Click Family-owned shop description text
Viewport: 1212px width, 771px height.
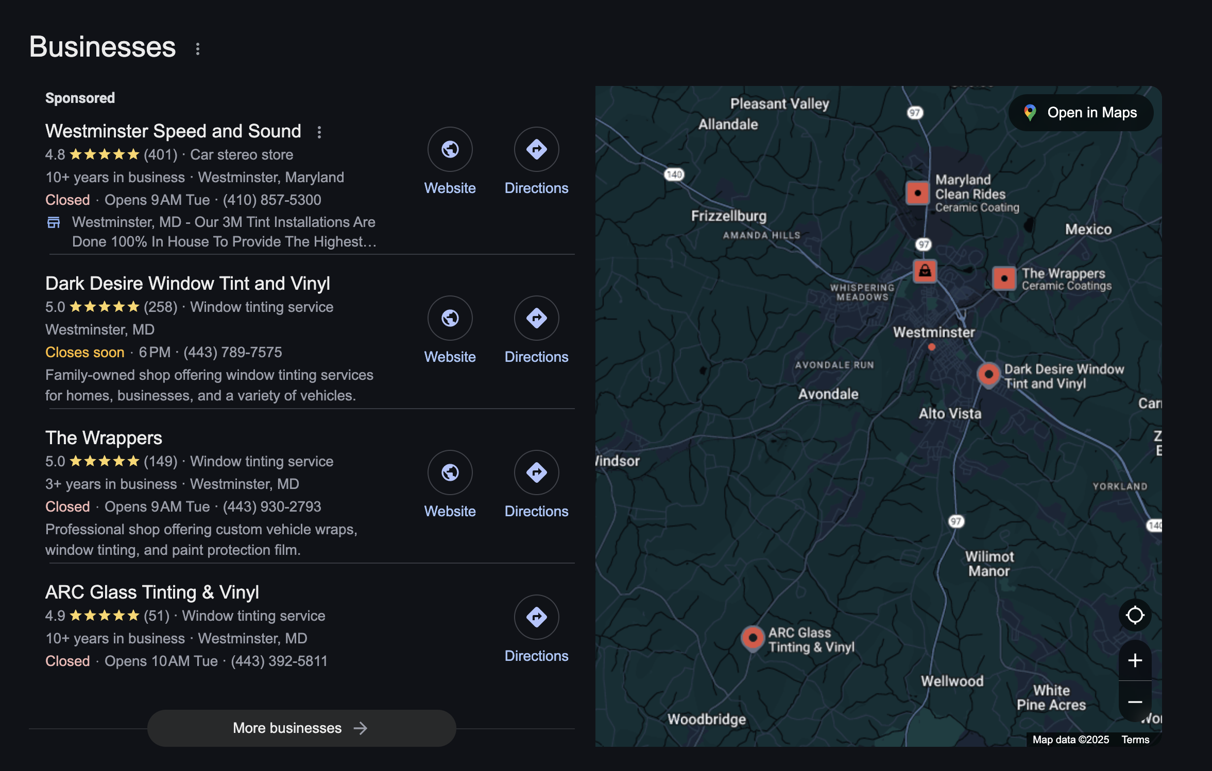(x=209, y=385)
